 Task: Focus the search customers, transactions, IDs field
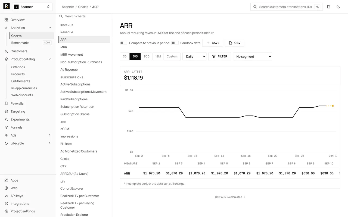tap(287, 7)
